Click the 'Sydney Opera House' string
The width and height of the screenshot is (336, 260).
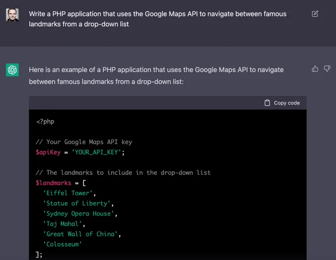[79, 213]
